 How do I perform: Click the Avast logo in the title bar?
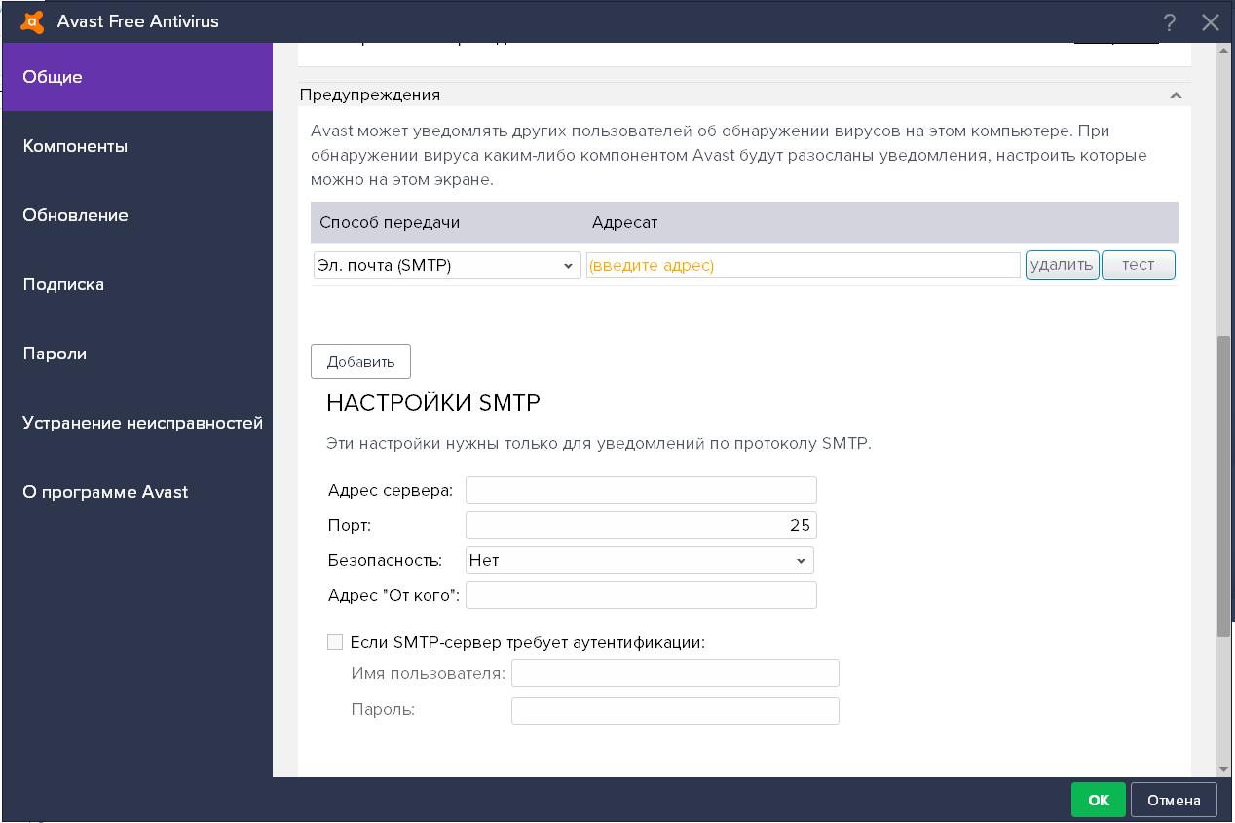pos(32,20)
